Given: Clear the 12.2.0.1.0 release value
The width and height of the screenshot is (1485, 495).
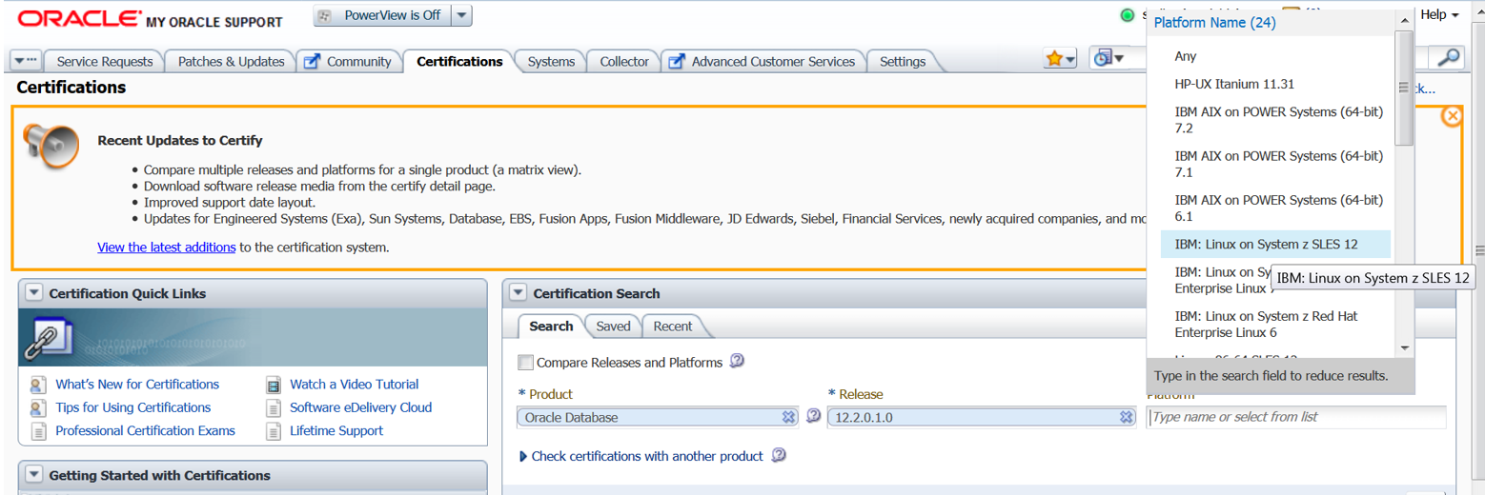Looking at the screenshot, I should 1126,417.
